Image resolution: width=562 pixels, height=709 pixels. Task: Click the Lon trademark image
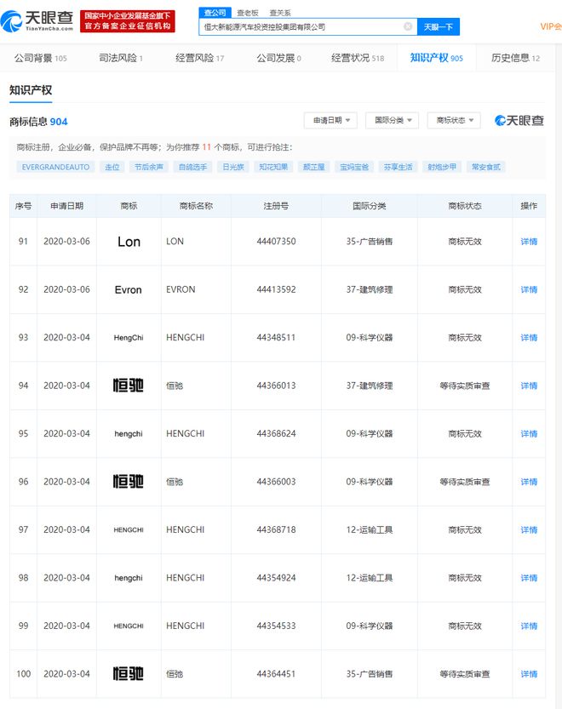pos(129,242)
